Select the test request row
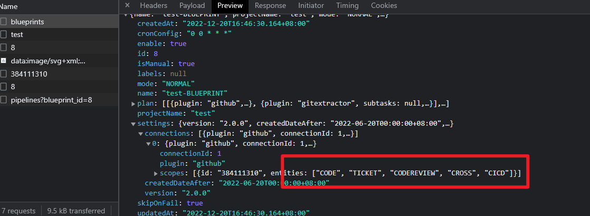The height and width of the screenshot is (216, 590). click(59, 35)
